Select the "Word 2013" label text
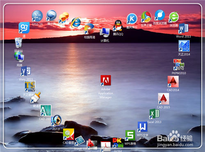Image resolution: width=205 pixels, height=152 pixels. click(x=183, y=37)
